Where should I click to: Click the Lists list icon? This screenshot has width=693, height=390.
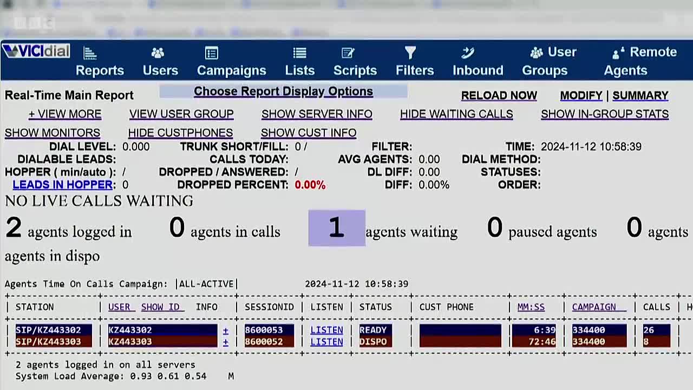tap(299, 53)
